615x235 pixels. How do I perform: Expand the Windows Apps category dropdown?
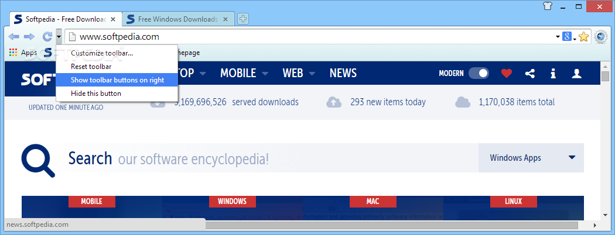click(531, 158)
